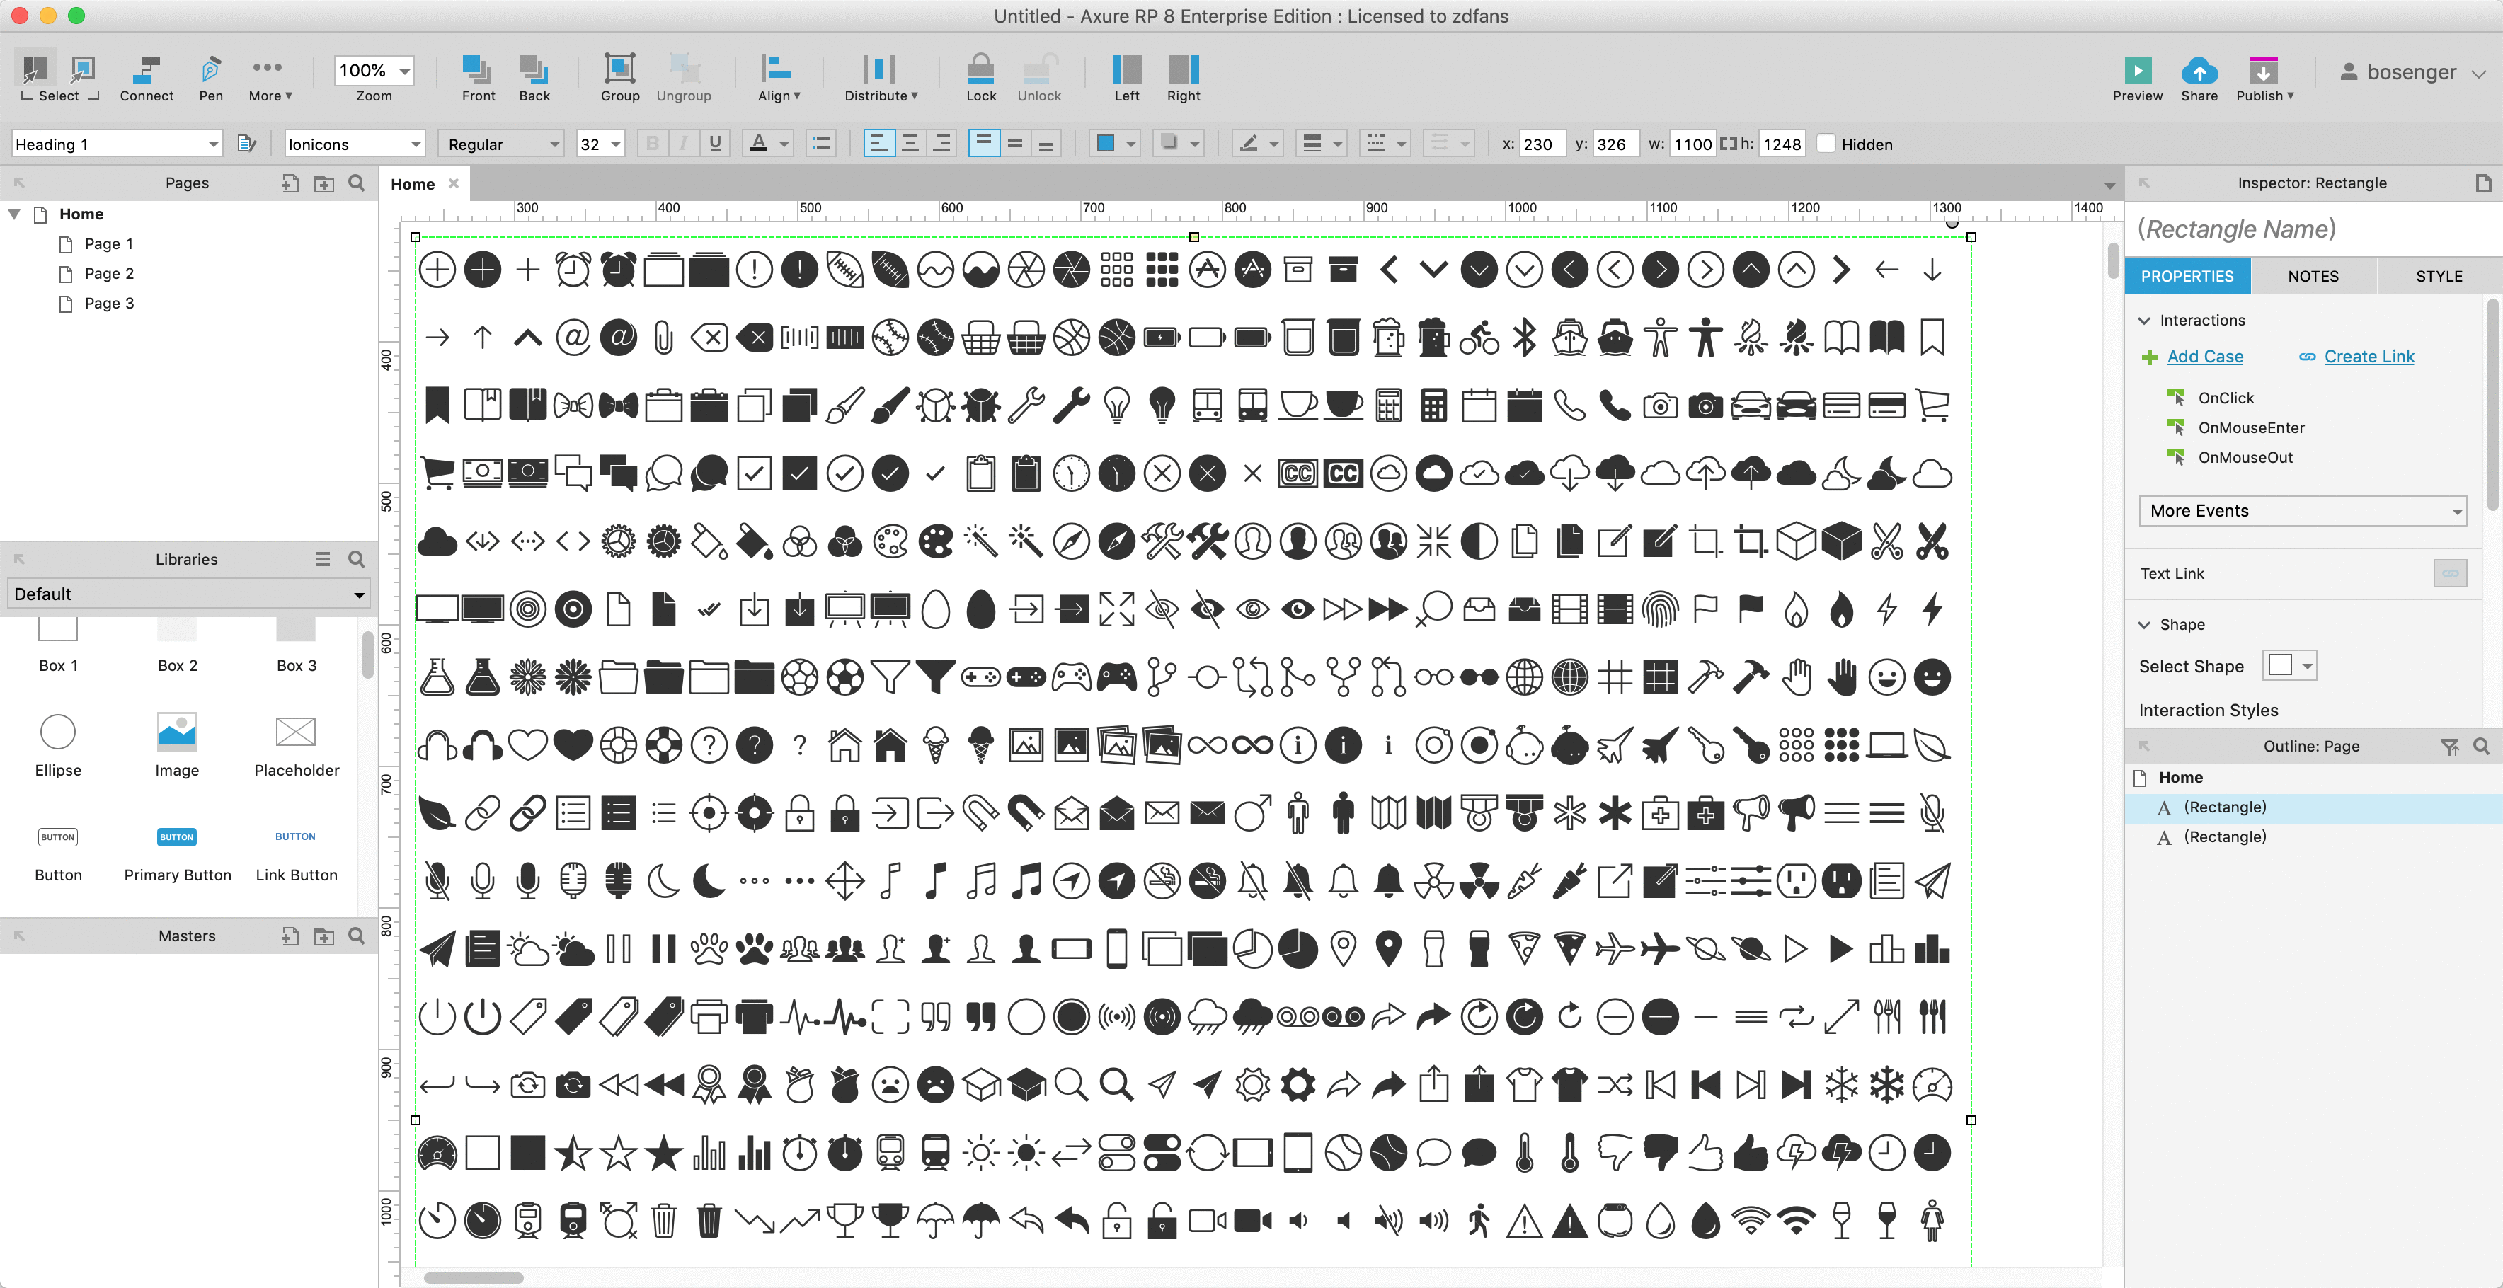Open the fill color swatch
The height and width of the screenshot is (1288, 2503).
(1114, 144)
